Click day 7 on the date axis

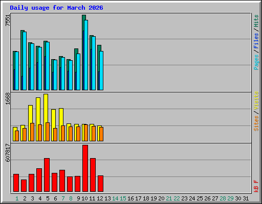pyautogui.click(x=63, y=198)
